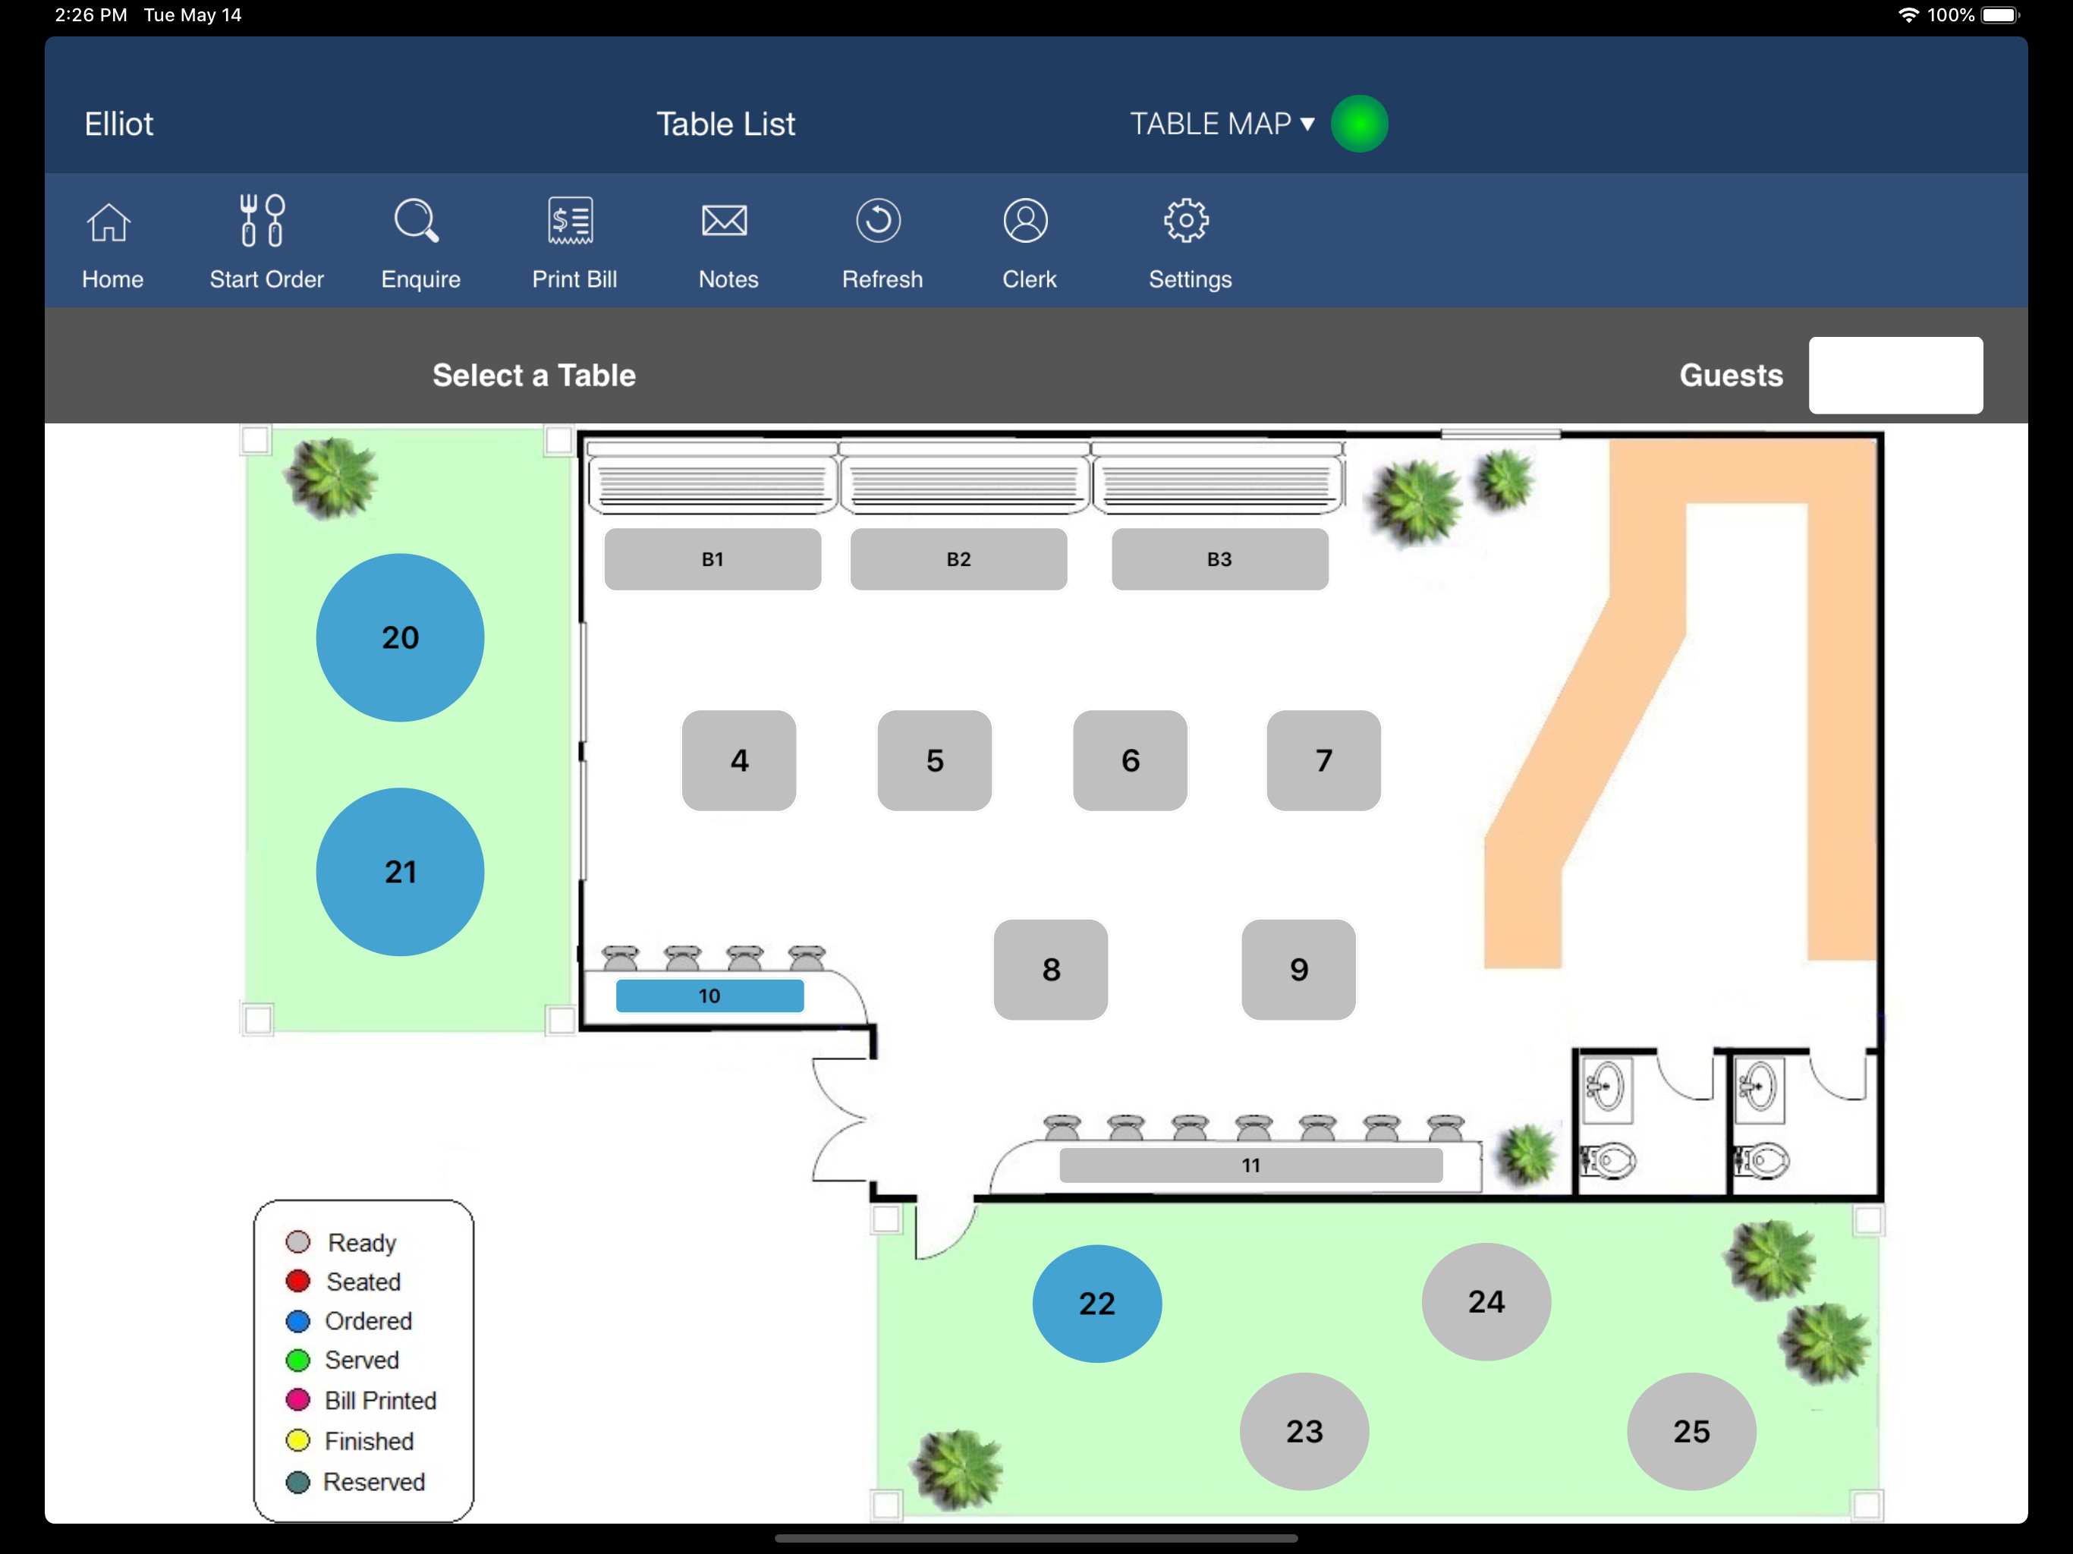Select booth table B1
Viewport: 2073px width, 1554px height.
[713, 559]
